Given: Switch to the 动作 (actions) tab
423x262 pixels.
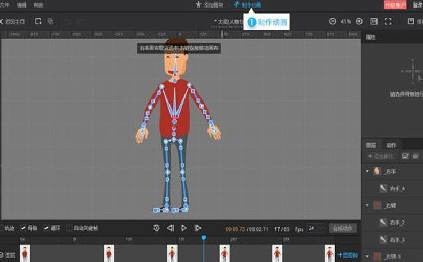Looking at the screenshot, I should point(391,146).
